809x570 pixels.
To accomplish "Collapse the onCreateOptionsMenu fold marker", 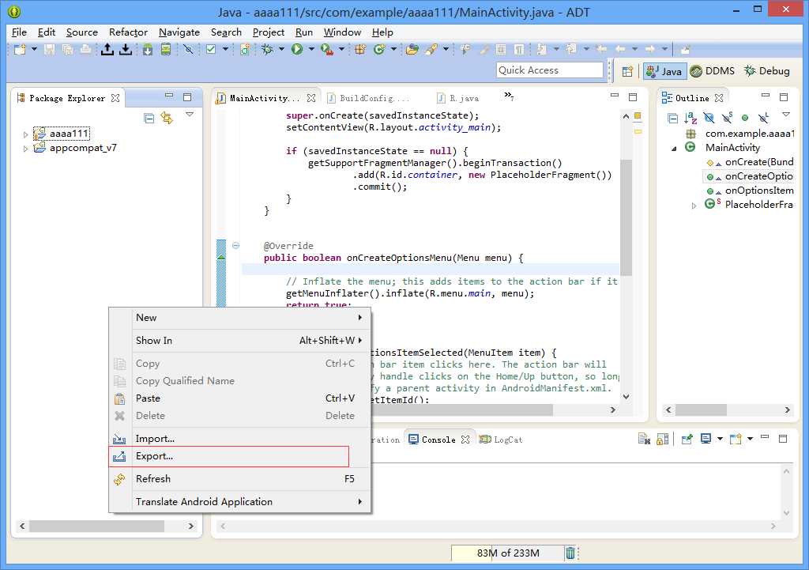I will (235, 246).
